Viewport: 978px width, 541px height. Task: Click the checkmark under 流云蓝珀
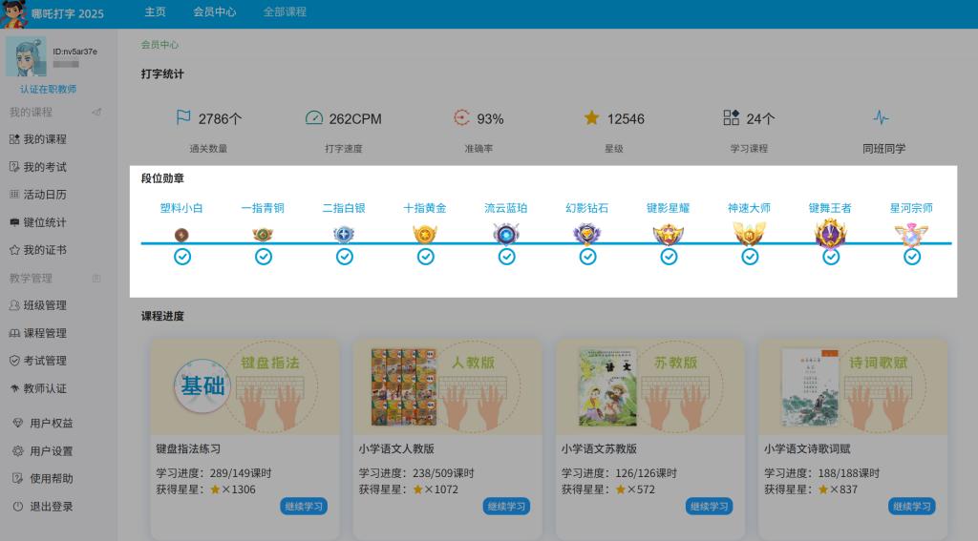(506, 257)
